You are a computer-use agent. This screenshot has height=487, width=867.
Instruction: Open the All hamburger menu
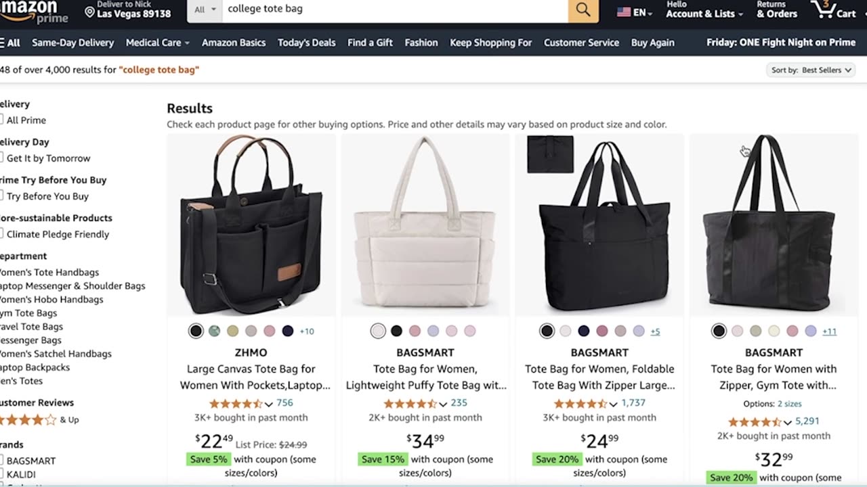click(x=10, y=43)
